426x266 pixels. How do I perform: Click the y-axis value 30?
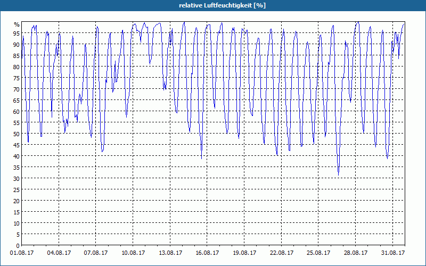coord(17,179)
